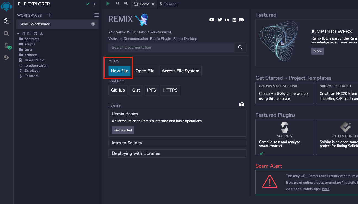Viewport: 358px width, 204px height.
Task: Collapse the File Explorer panel with the chevron
Action: (95, 4)
